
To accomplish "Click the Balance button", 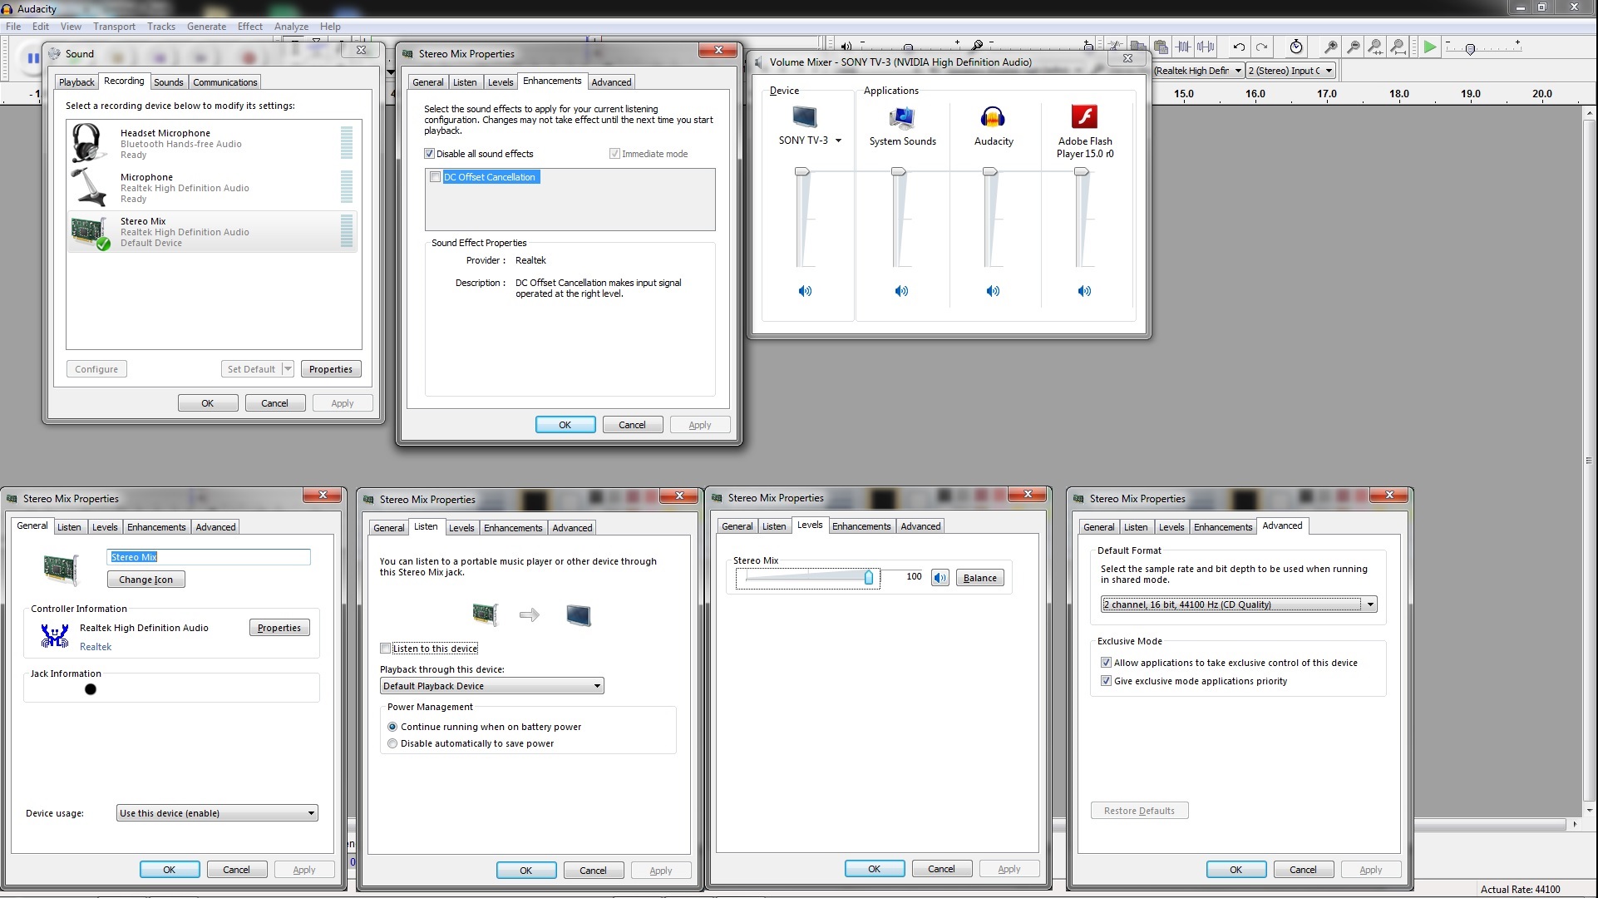I will point(979,578).
